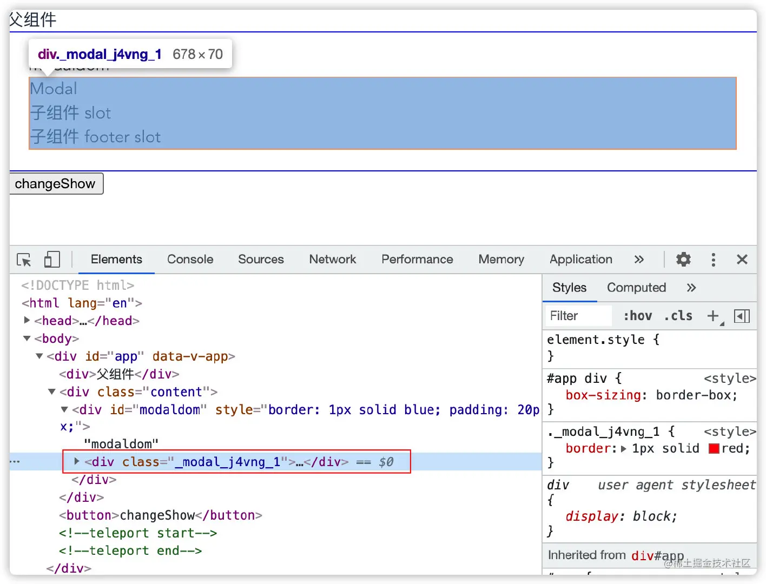Switch to the Elements tab
Viewport: 766px width, 584px height.
116,260
